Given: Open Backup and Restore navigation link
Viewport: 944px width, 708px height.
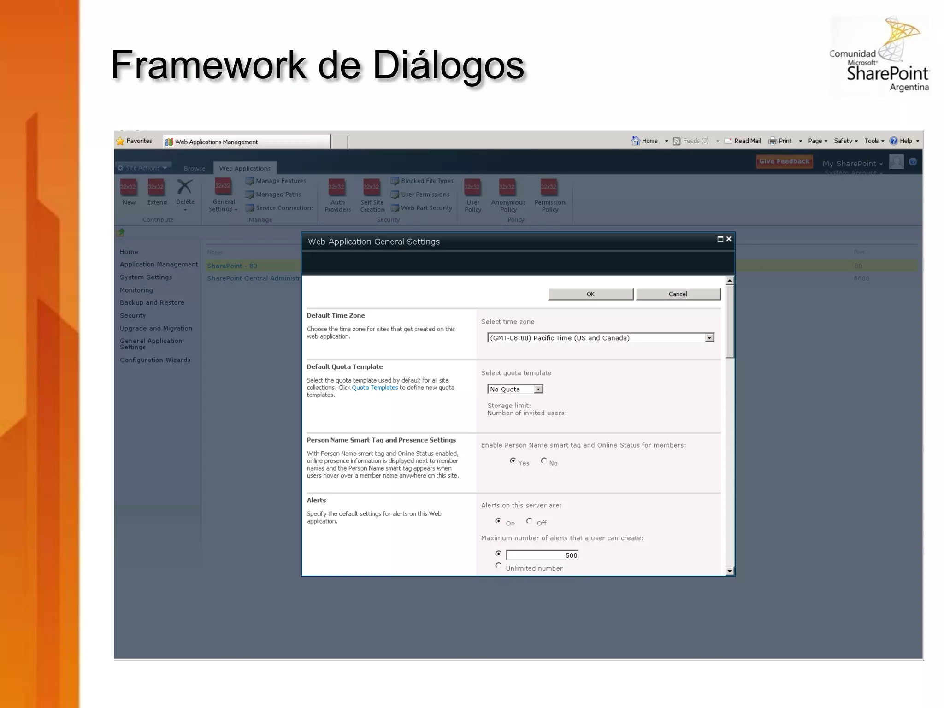Looking at the screenshot, I should coord(152,302).
